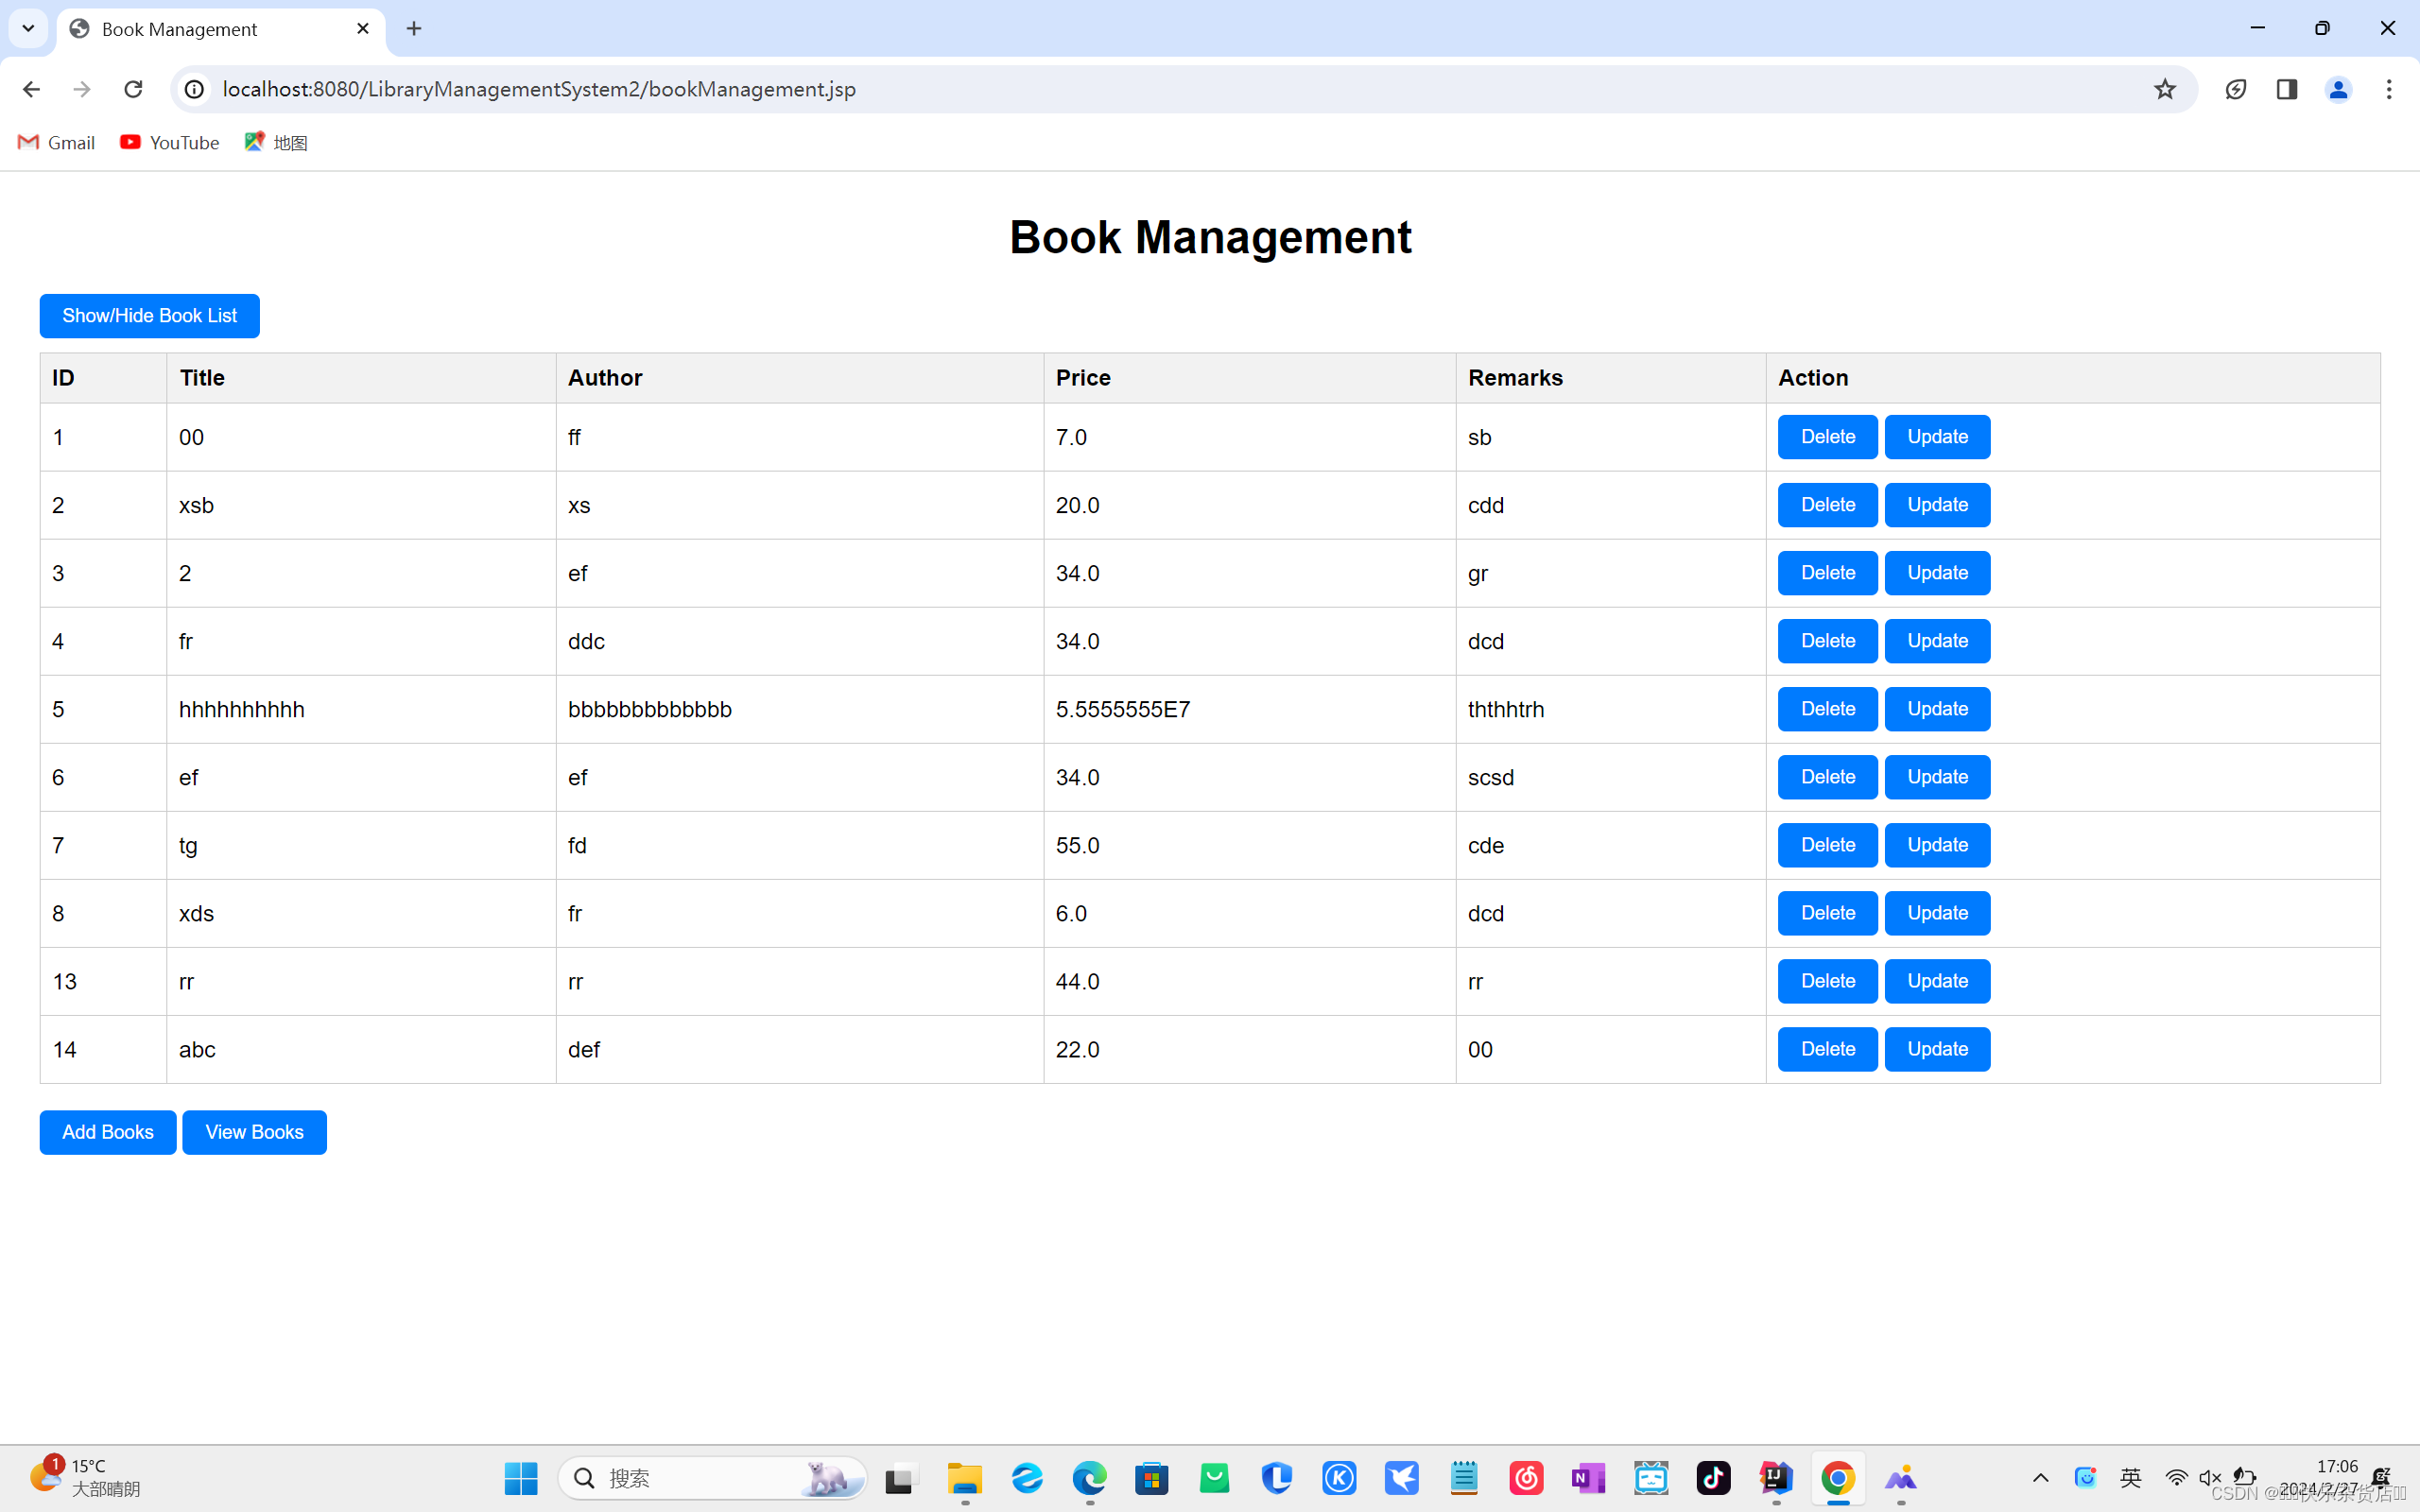Image resolution: width=2420 pixels, height=1512 pixels.
Task: Delete book with ID 1
Action: (x=1827, y=437)
